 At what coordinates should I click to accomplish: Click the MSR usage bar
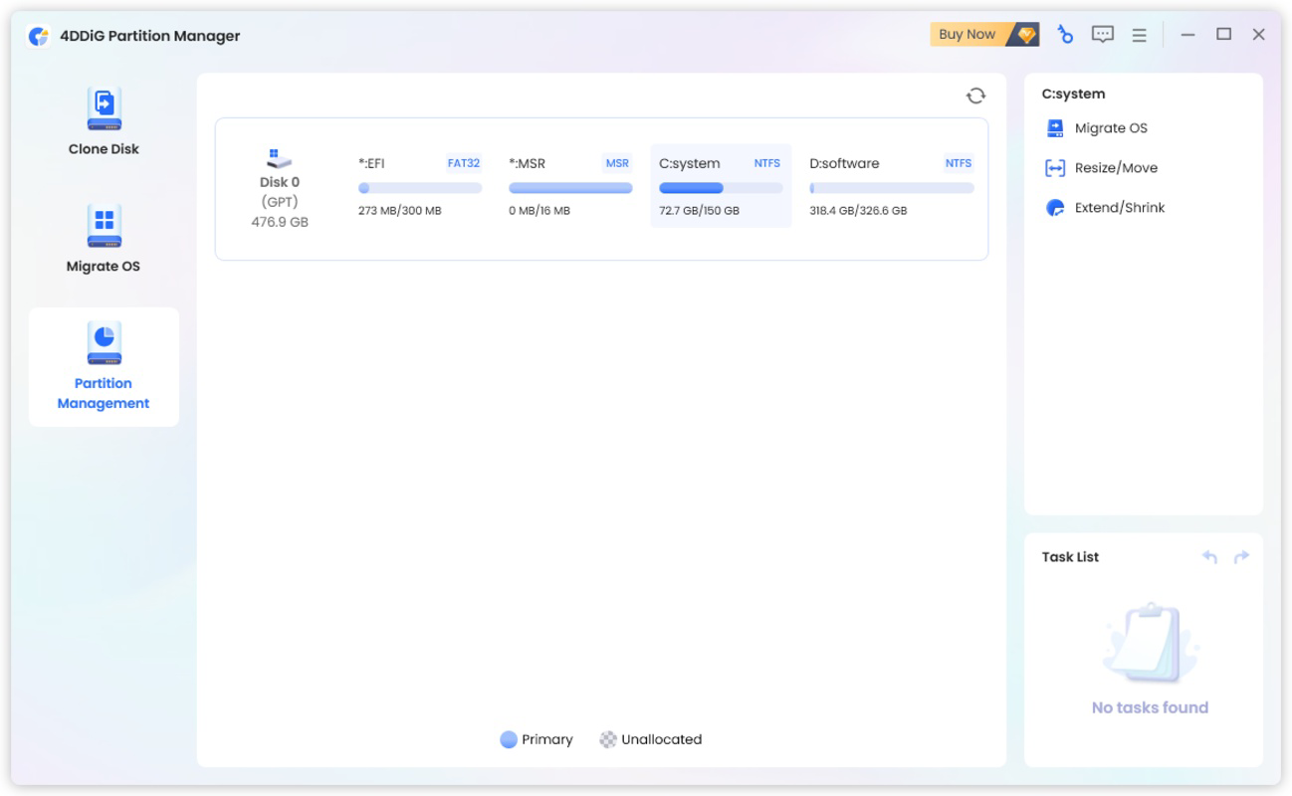[x=570, y=188]
